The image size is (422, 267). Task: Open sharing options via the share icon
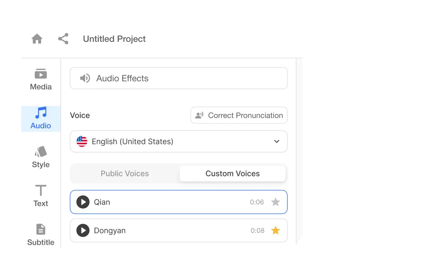pos(63,39)
